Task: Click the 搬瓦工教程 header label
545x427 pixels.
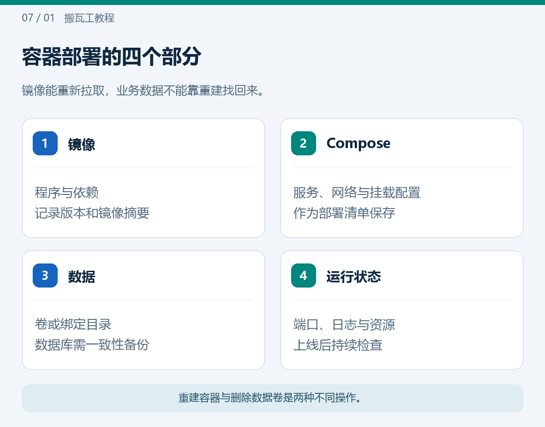Action: tap(89, 18)
